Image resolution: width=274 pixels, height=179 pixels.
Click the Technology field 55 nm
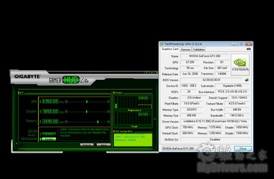click(x=190, y=68)
